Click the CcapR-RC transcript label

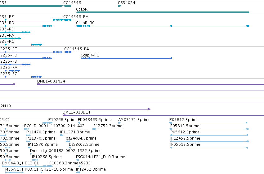click(85, 23)
